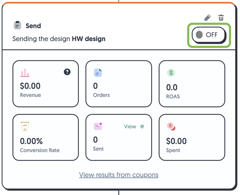Viewport: 240px width, 195px height.
Task: Click the blue Orders document icon
Action: [x=98, y=73]
